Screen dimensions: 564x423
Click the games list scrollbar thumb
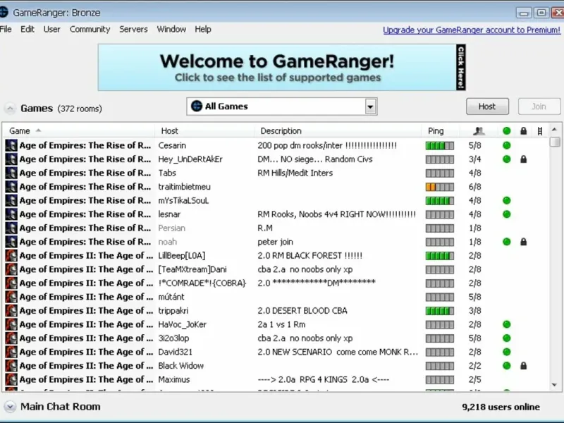pyautogui.click(x=555, y=142)
